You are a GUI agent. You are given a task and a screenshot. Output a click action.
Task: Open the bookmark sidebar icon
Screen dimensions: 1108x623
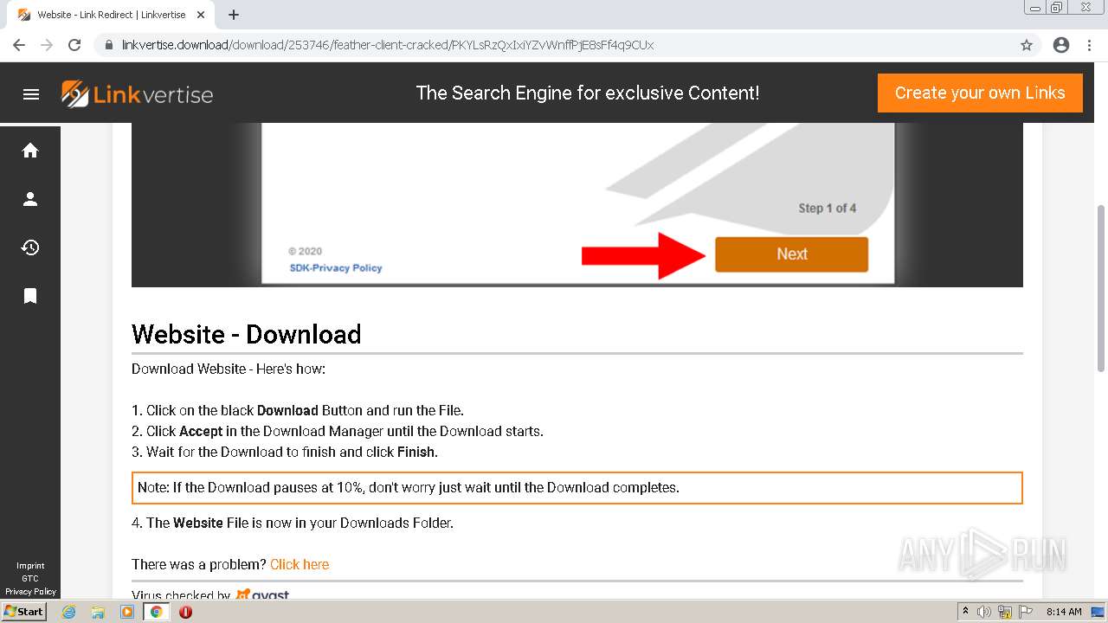click(30, 296)
